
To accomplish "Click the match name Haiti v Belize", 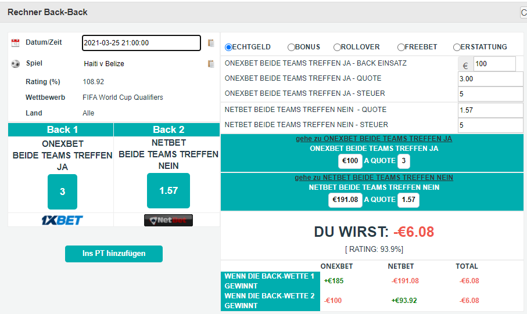I will 104,64.
